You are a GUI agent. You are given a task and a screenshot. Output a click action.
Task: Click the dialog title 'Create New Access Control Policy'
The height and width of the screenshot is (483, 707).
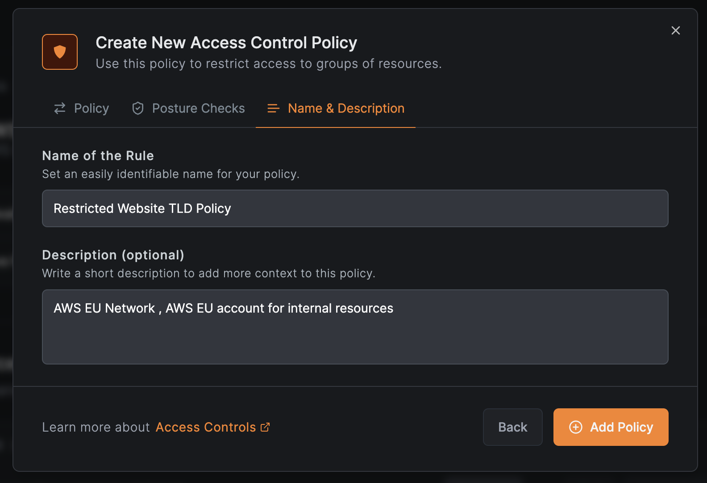coord(226,43)
